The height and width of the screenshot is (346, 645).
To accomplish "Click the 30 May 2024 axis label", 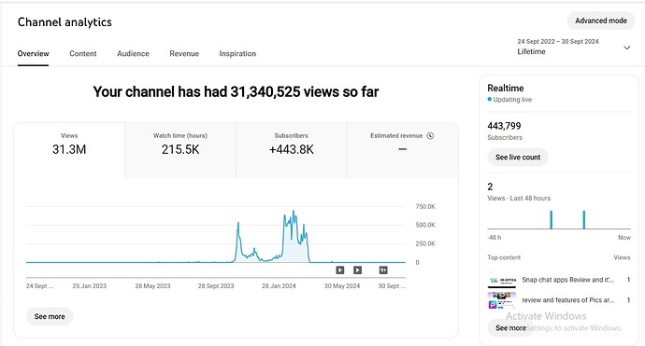I will 342,285.
